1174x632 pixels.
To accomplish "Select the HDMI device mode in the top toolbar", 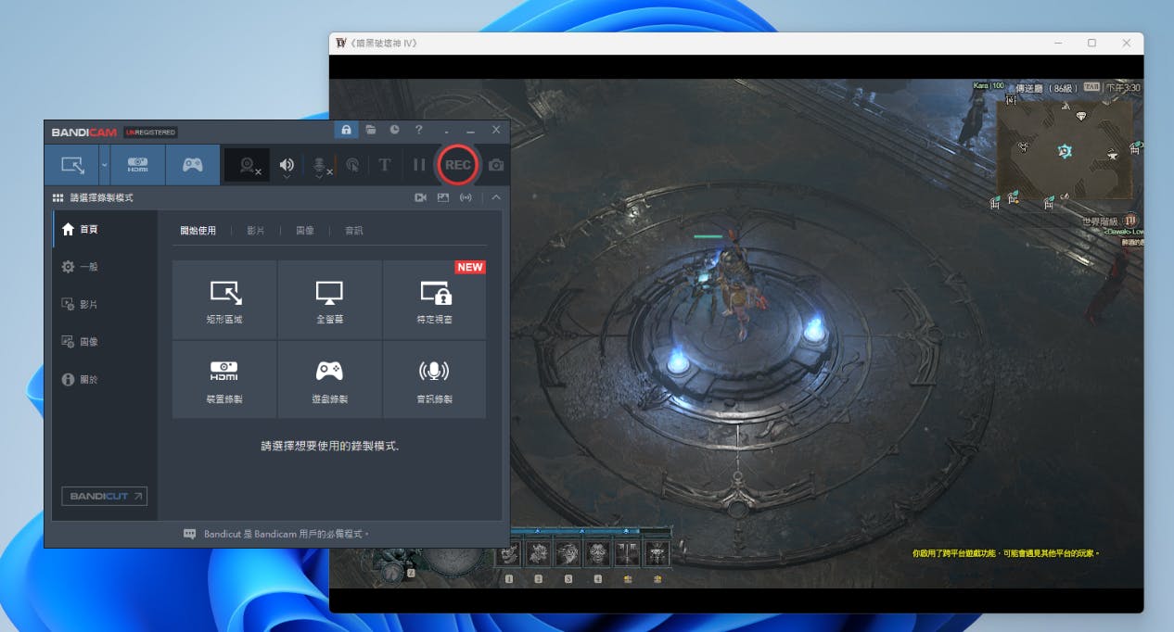I will coord(137,165).
